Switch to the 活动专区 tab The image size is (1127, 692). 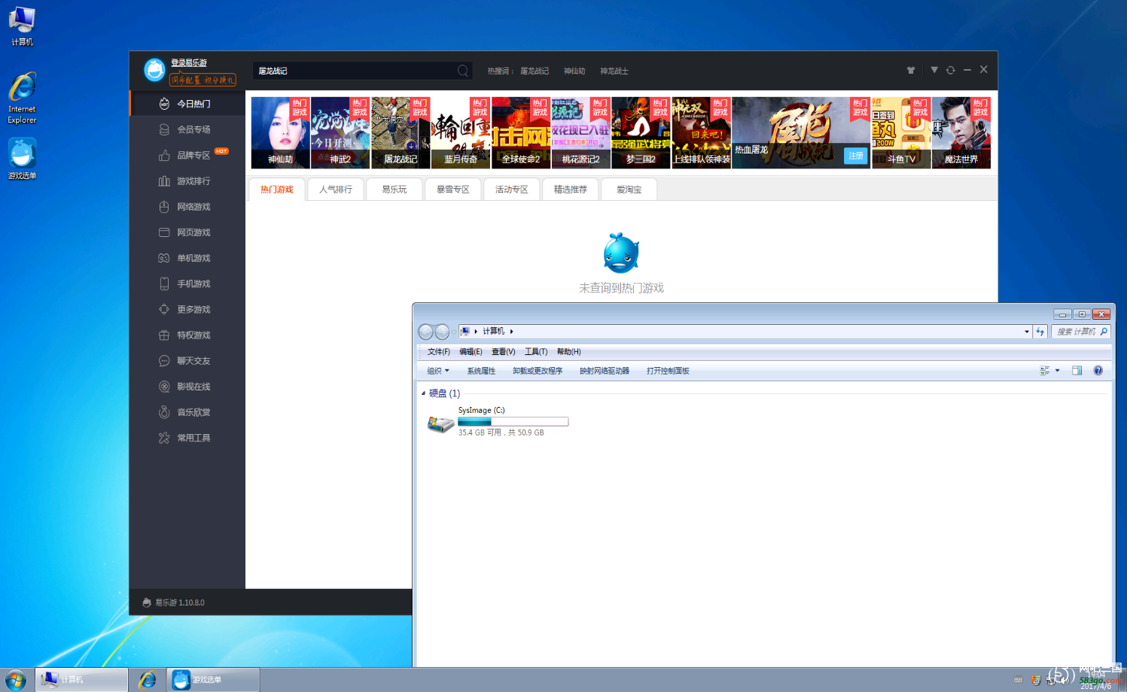[x=512, y=190]
